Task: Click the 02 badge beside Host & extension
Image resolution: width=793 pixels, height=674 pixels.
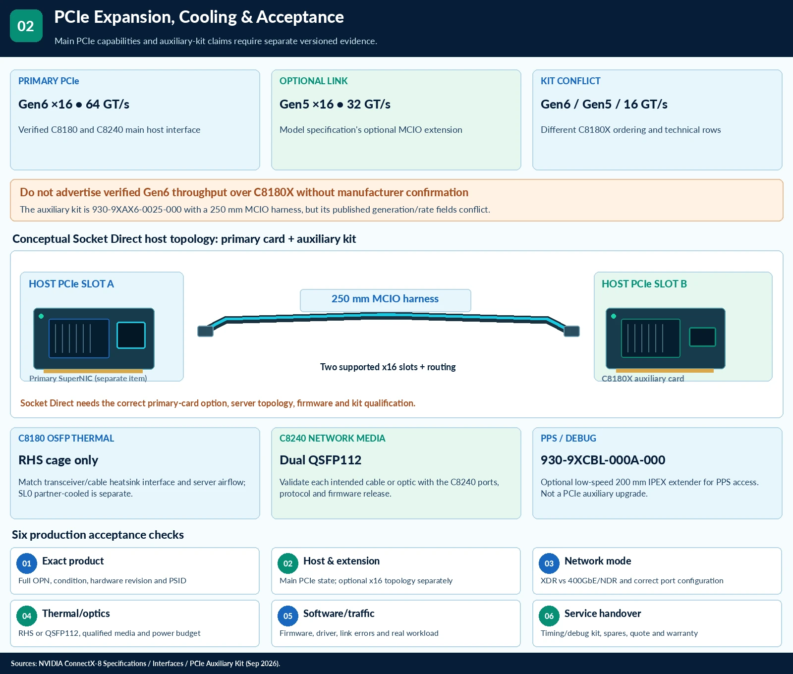Action: [288, 563]
